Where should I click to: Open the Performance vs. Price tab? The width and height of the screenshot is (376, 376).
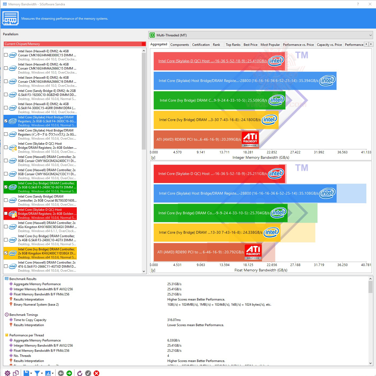point(298,45)
